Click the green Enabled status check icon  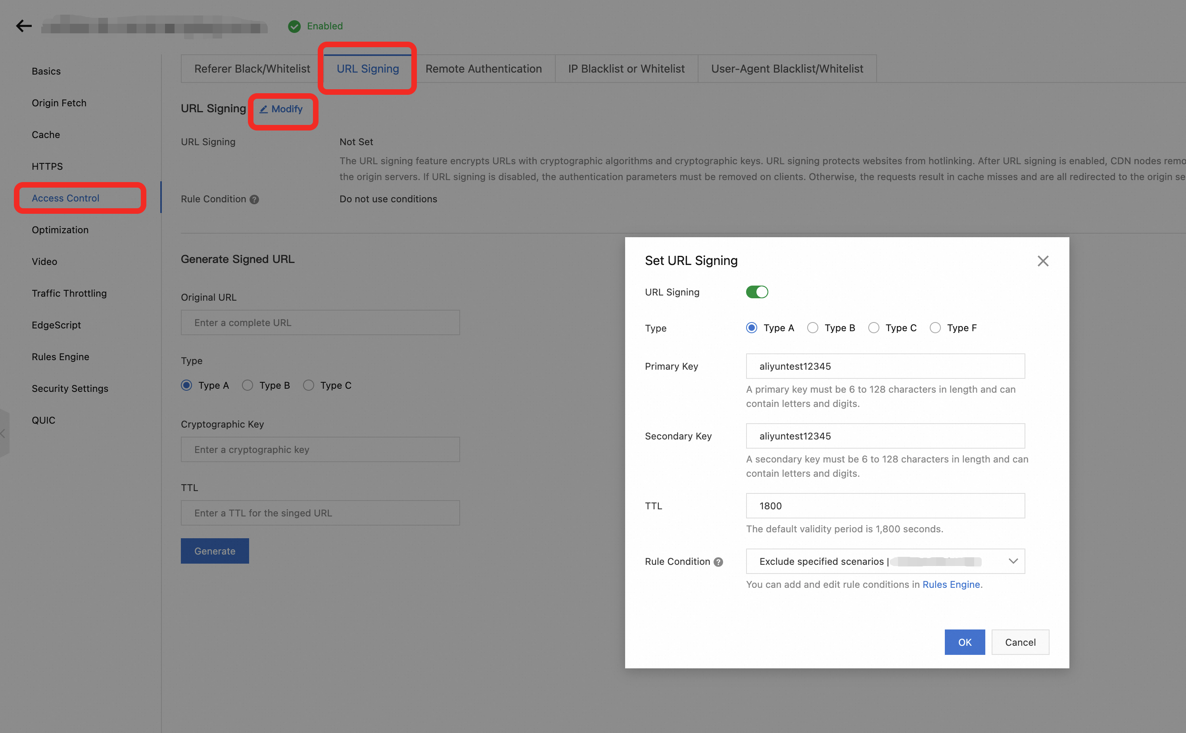(x=294, y=26)
